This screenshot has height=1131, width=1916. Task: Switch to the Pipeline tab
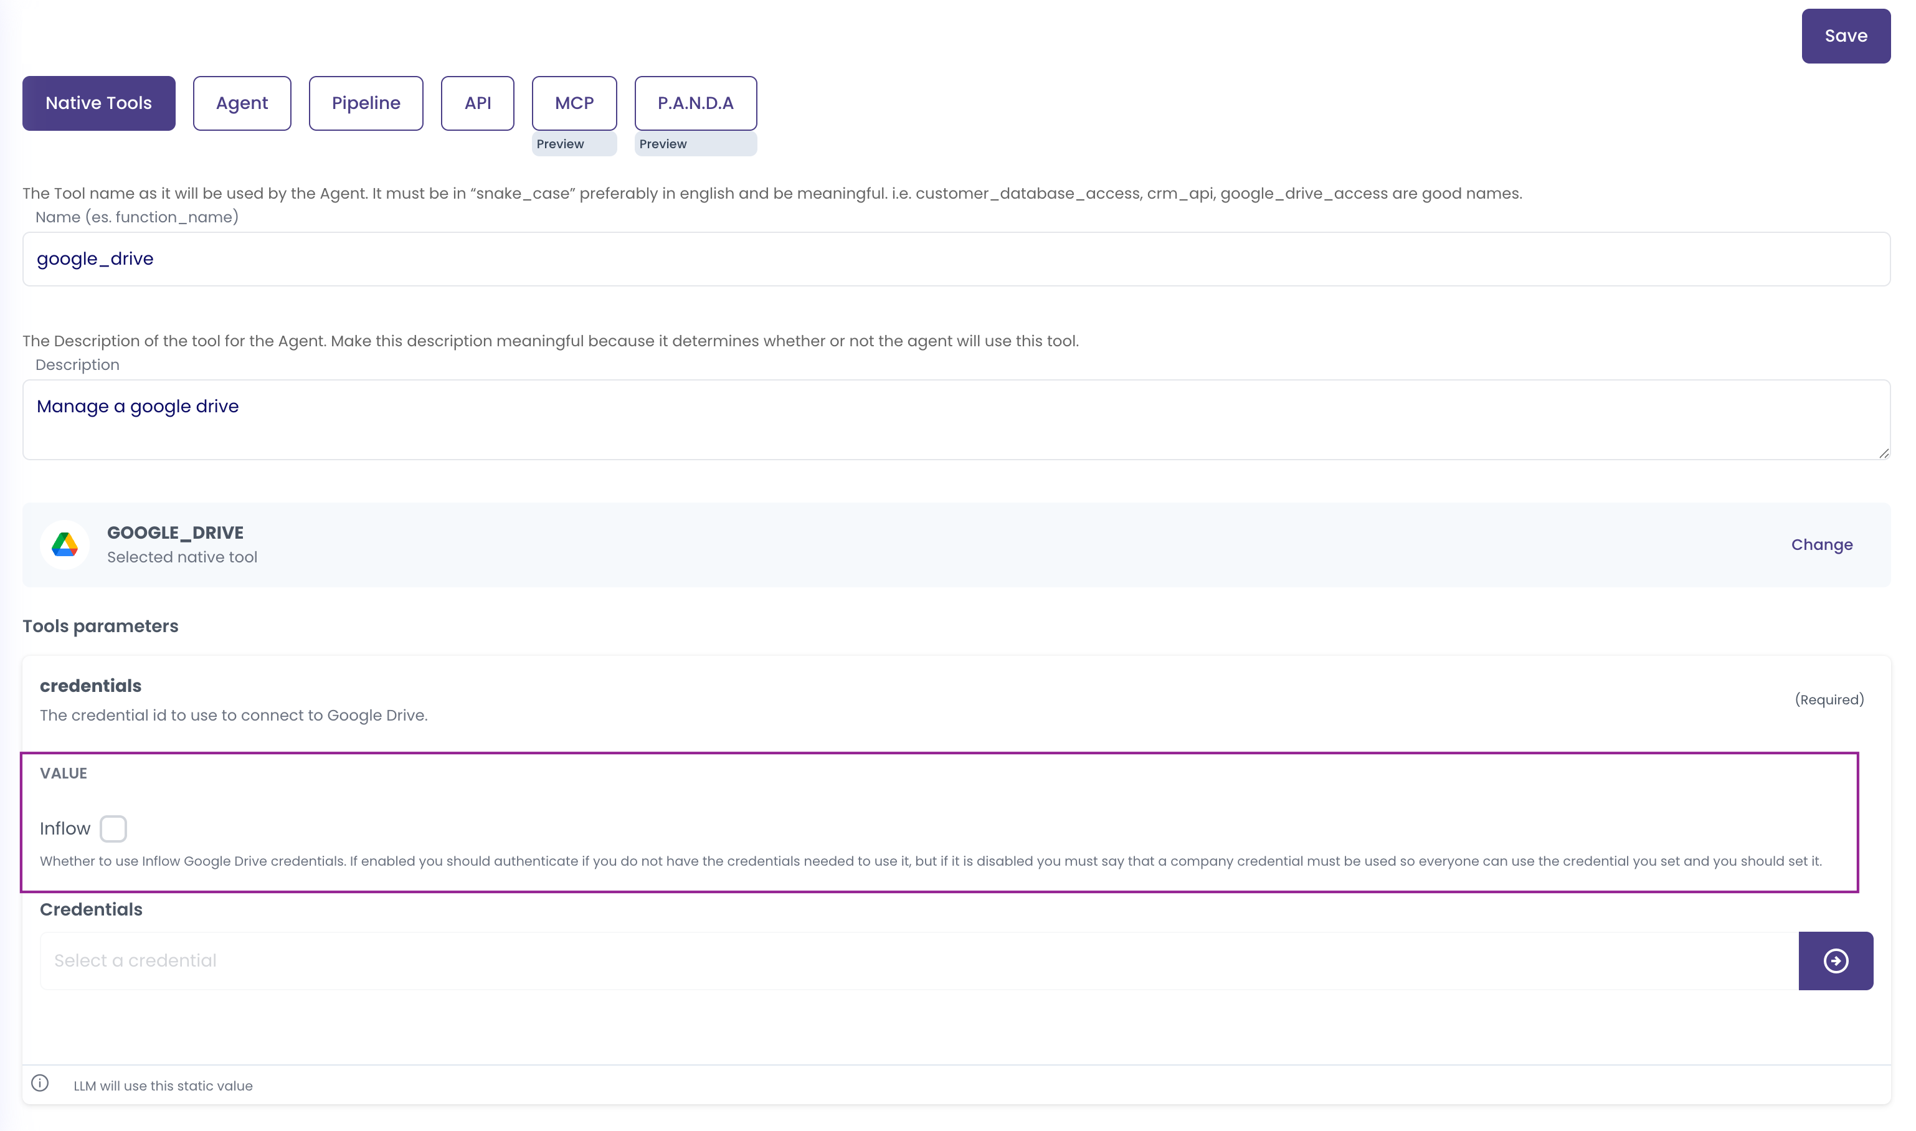click(x=366, y=103)
